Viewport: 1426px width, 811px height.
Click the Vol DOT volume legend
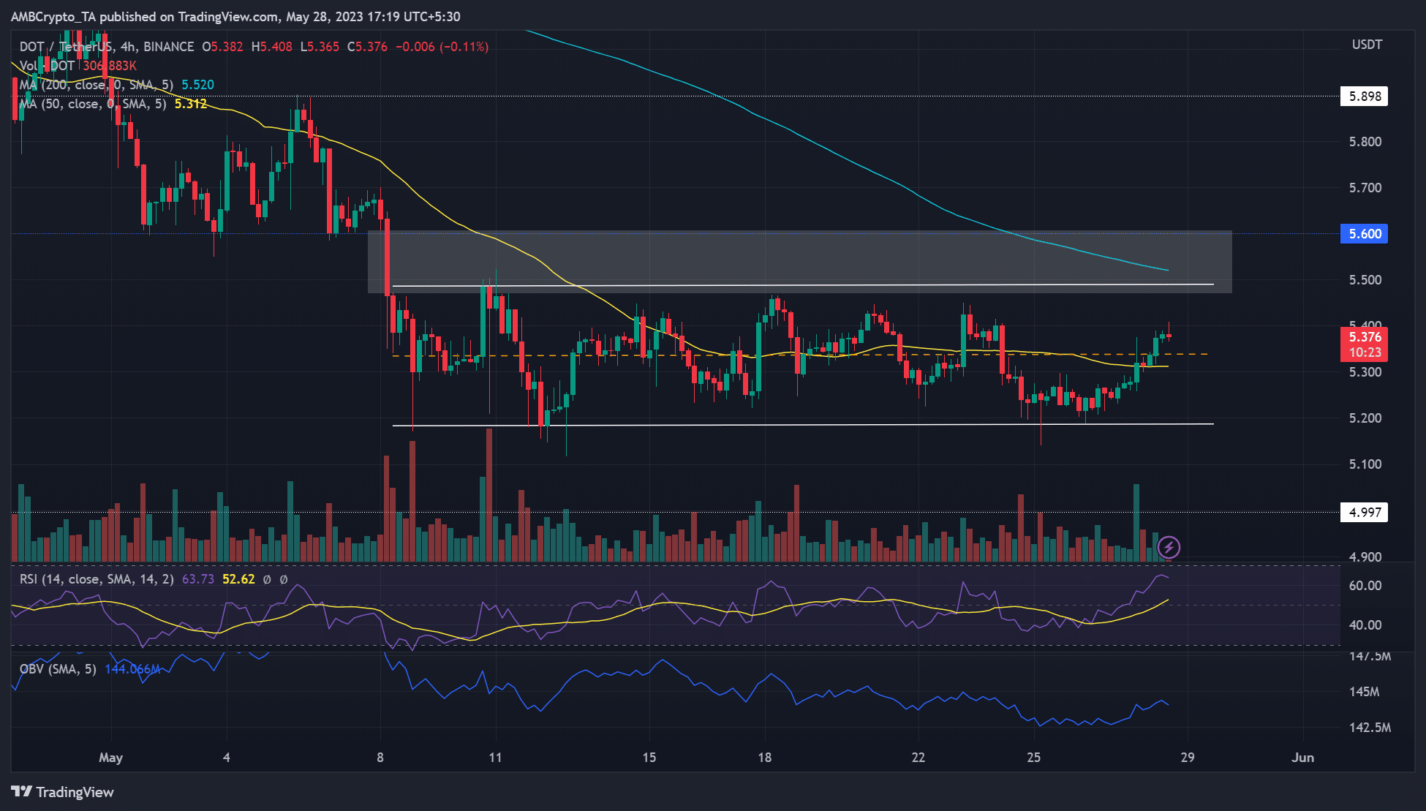coord(78,66)
